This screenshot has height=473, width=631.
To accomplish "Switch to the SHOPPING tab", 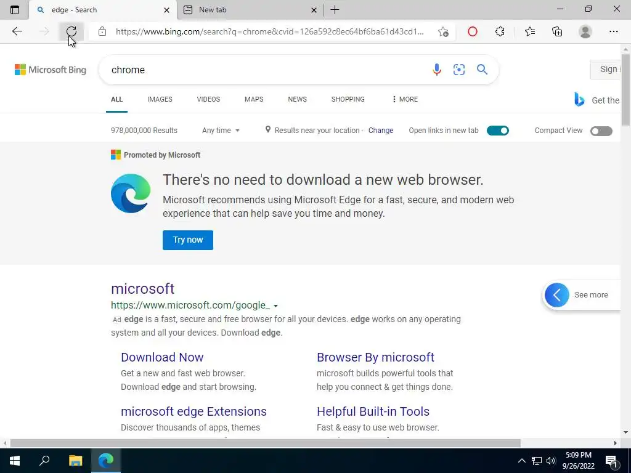I will [348, 99].
